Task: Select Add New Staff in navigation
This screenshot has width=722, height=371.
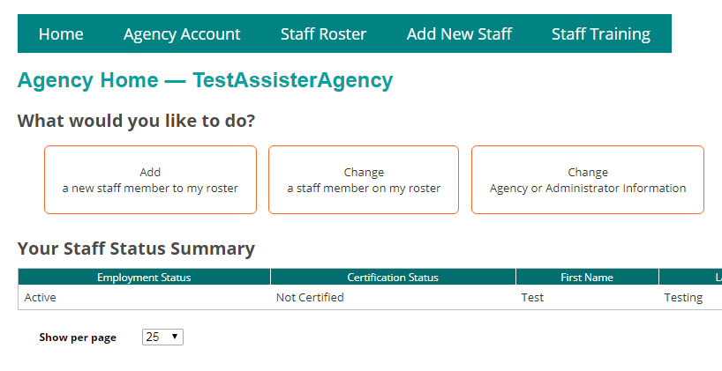Action: [459, 34]
